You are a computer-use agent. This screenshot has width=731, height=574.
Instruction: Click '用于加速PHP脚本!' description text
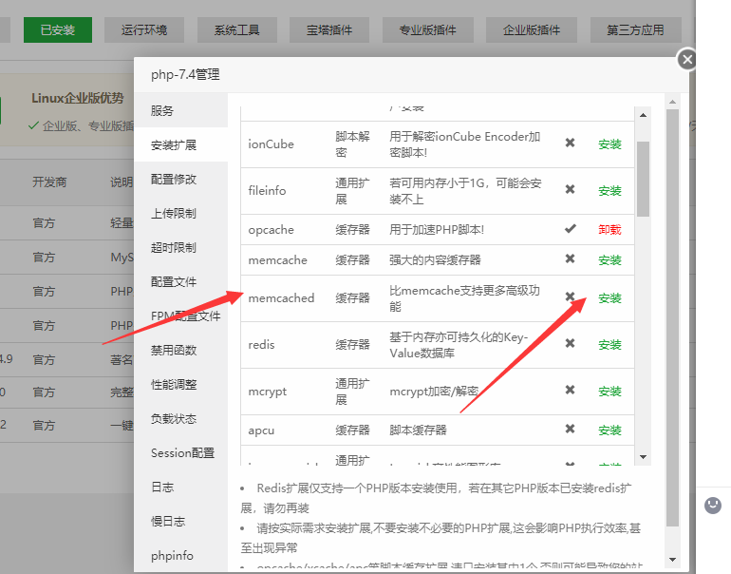(437, 230)
